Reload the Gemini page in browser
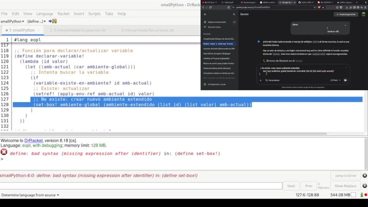Image resolution: width=368 pixels, height=207 pixels. tap(210, 7)
